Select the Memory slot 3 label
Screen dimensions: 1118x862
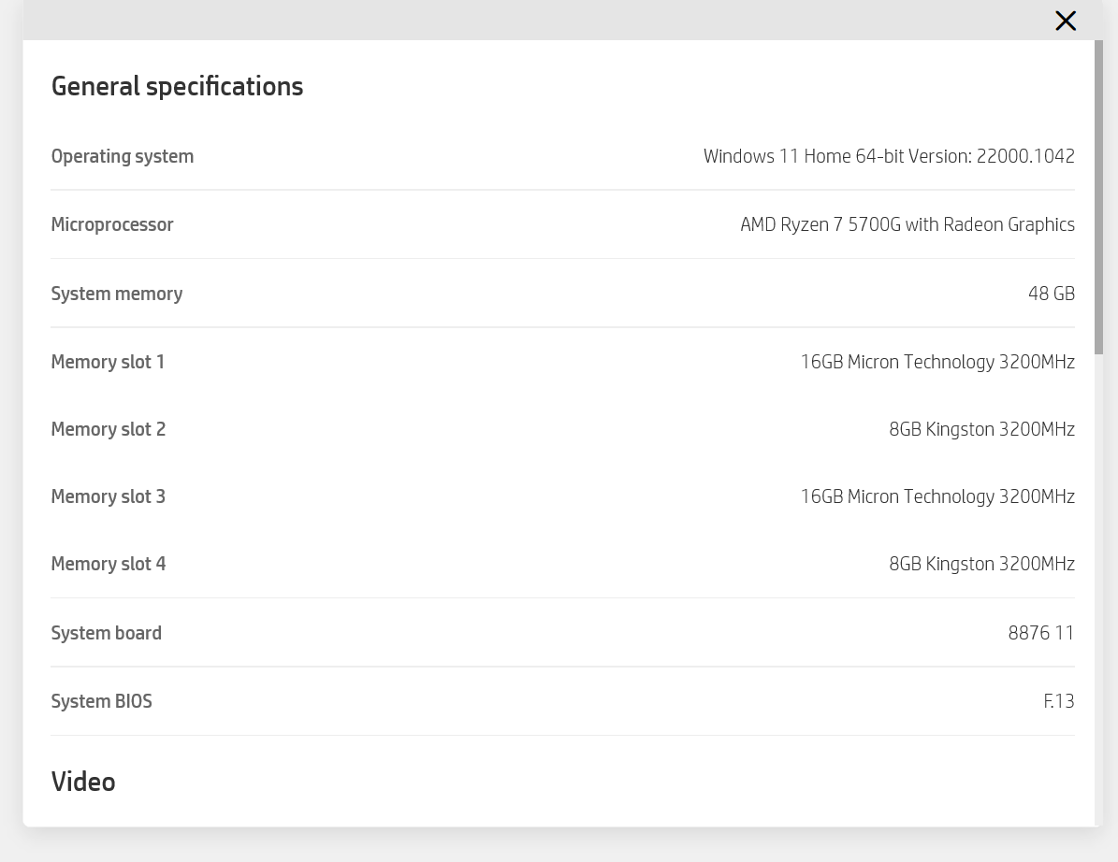[x=109, y=496]
